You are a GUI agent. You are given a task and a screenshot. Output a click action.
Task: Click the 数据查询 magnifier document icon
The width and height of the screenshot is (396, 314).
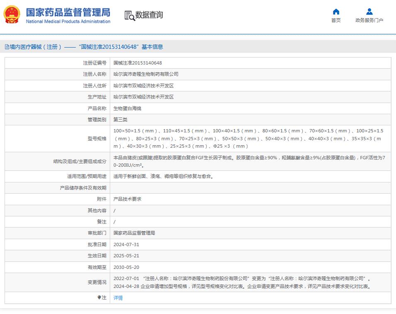[130, 15]
